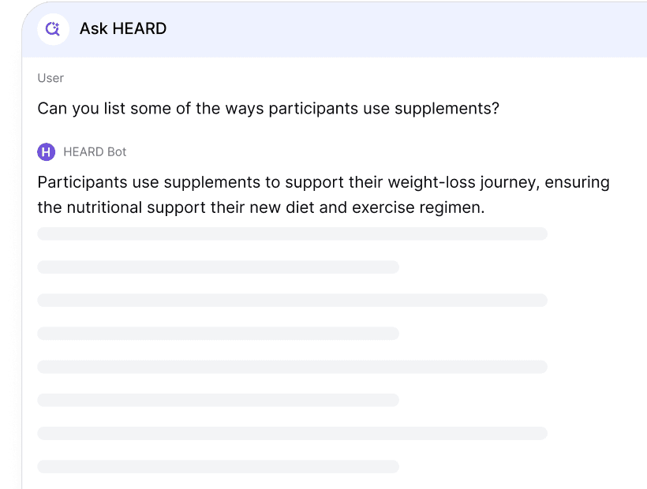The height and width of the screenshot is (489, 647).
Task: Click the fourth long loading placeholder bar
Action: coord(292,433)
